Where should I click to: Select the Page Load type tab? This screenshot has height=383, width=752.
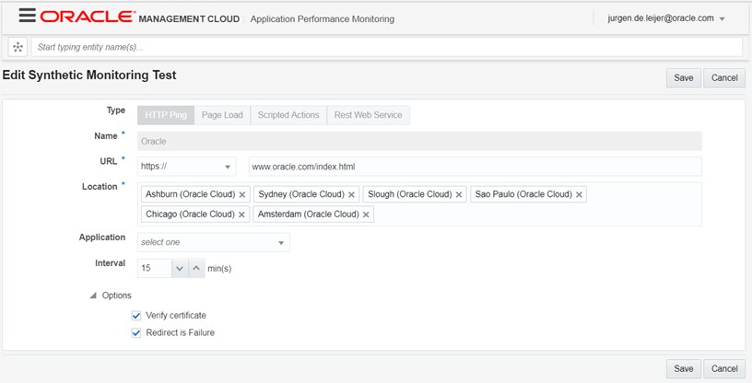[222, 115]
